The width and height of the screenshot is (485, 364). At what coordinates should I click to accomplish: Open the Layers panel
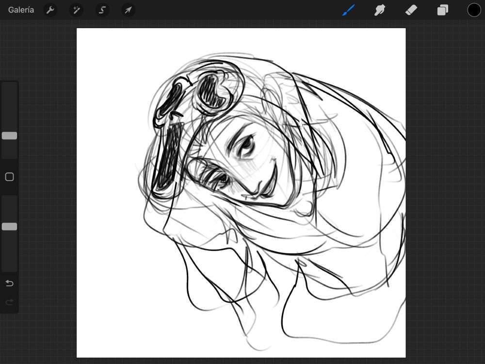point(443,10)
